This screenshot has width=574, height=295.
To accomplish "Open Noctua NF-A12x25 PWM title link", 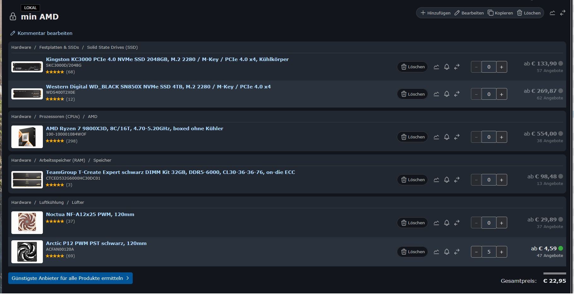I will click(90, 214).
